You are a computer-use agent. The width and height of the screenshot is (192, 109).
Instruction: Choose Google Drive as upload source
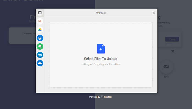(x=40, y=30)
